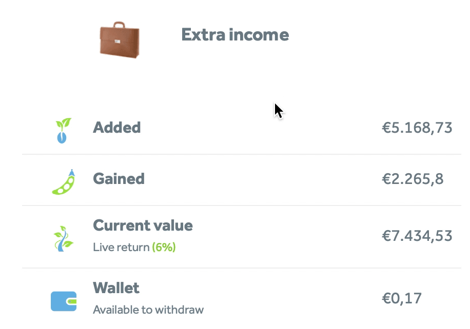Select the "Extra income" heading
The height and width of the screenshot is (329, 470).
tap(235, 35)
